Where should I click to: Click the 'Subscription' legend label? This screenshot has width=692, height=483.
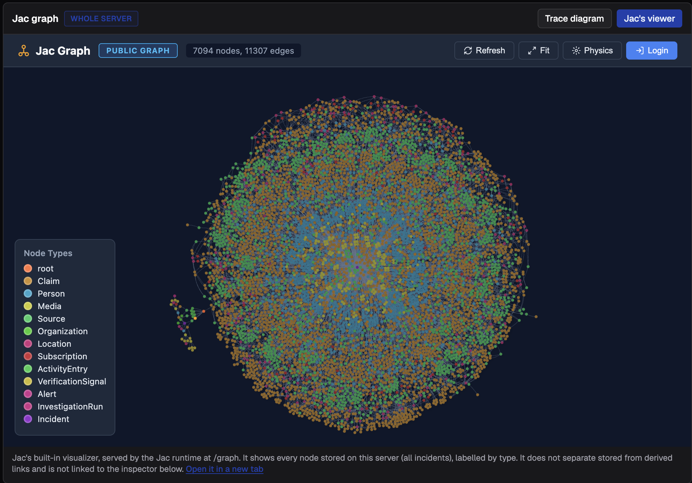pos(62,356)
